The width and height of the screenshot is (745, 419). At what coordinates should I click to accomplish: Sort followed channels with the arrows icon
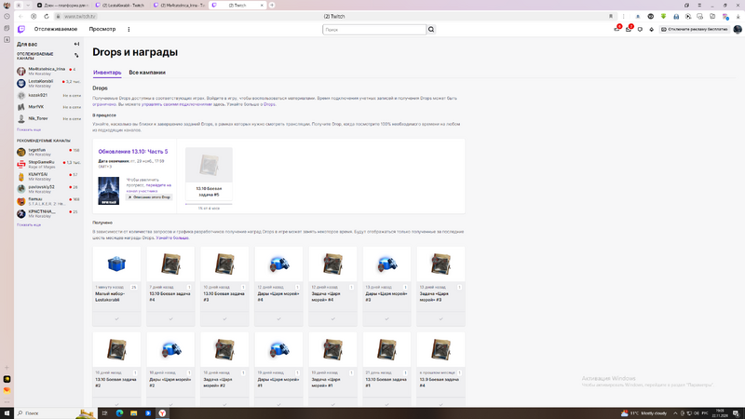tap(76, 56)
